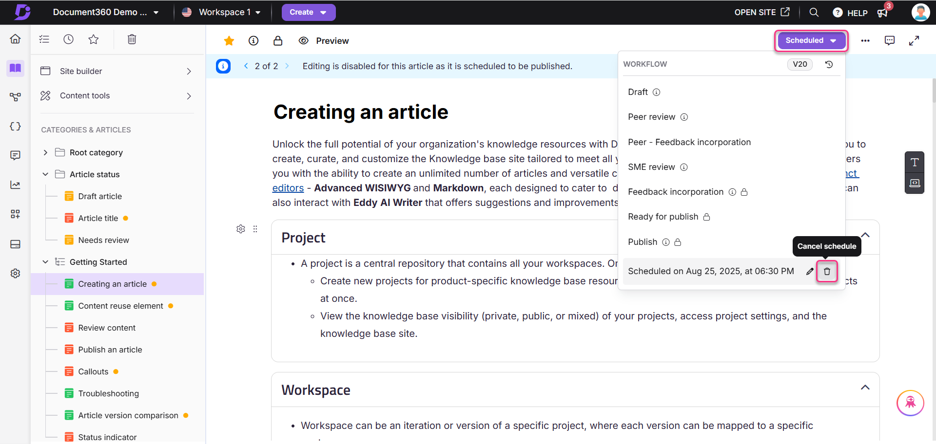Viewport: 936px width, 444px height.
Task: Open Starred articles icon in sidebar toolbar
Action: click(x=94, y=39)
